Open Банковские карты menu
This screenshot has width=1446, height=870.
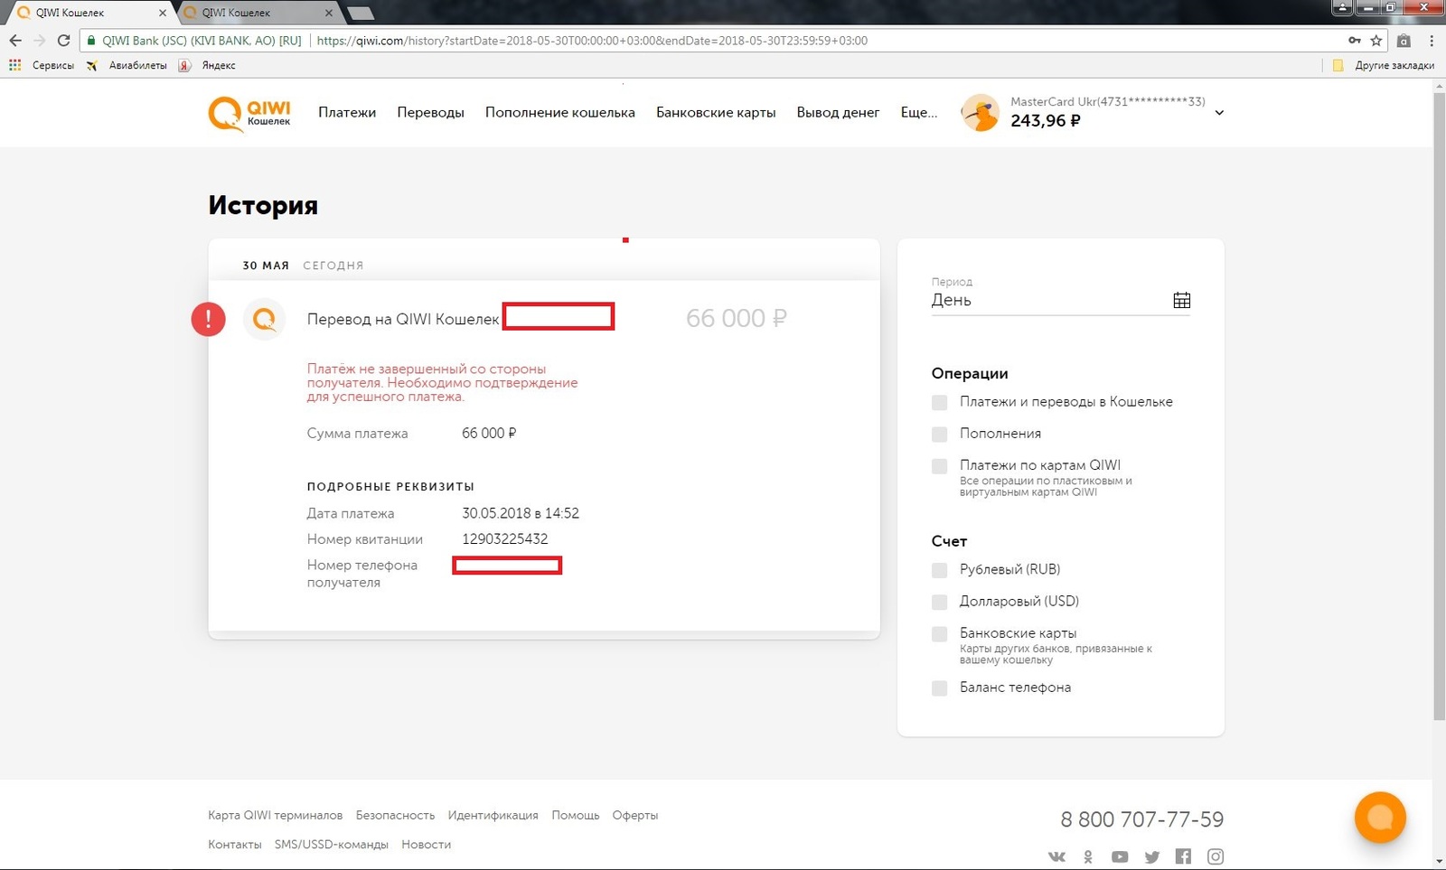(716, 112)
